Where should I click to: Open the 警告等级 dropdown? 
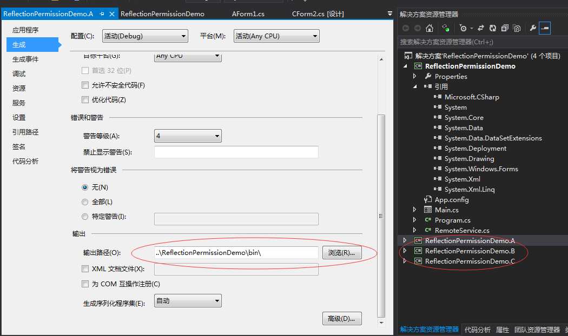tap(188, 136)
